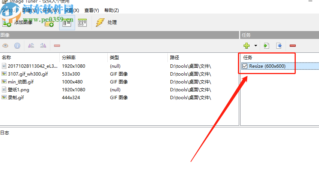Rotate image right icon

pos(43,46)
